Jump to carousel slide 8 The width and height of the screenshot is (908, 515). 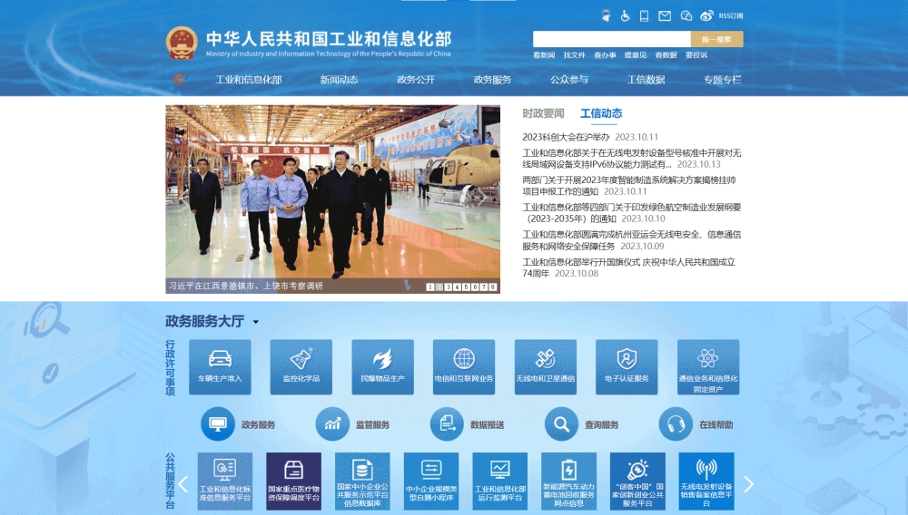click(x=493, y=287)
